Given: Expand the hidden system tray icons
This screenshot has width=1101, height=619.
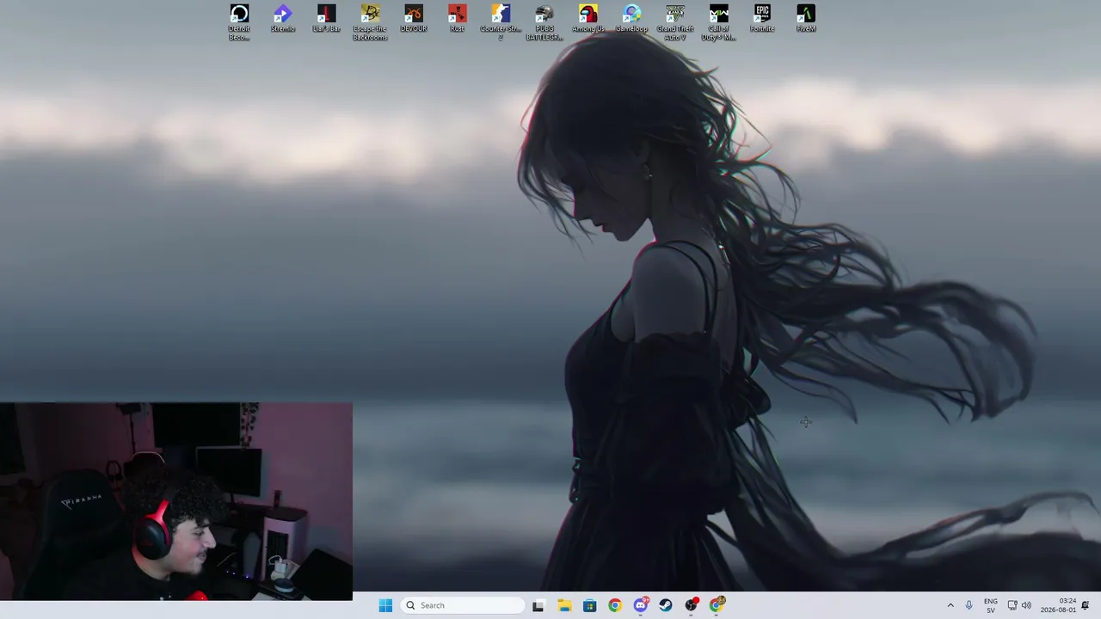Looking at the screenshot, I should 950,605.
